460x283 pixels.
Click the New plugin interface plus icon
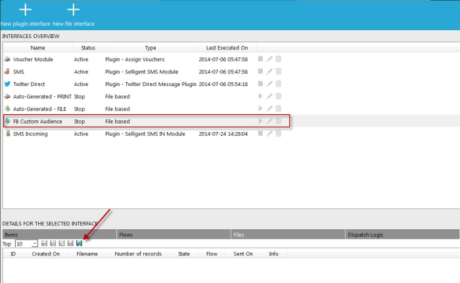point(25,10)
